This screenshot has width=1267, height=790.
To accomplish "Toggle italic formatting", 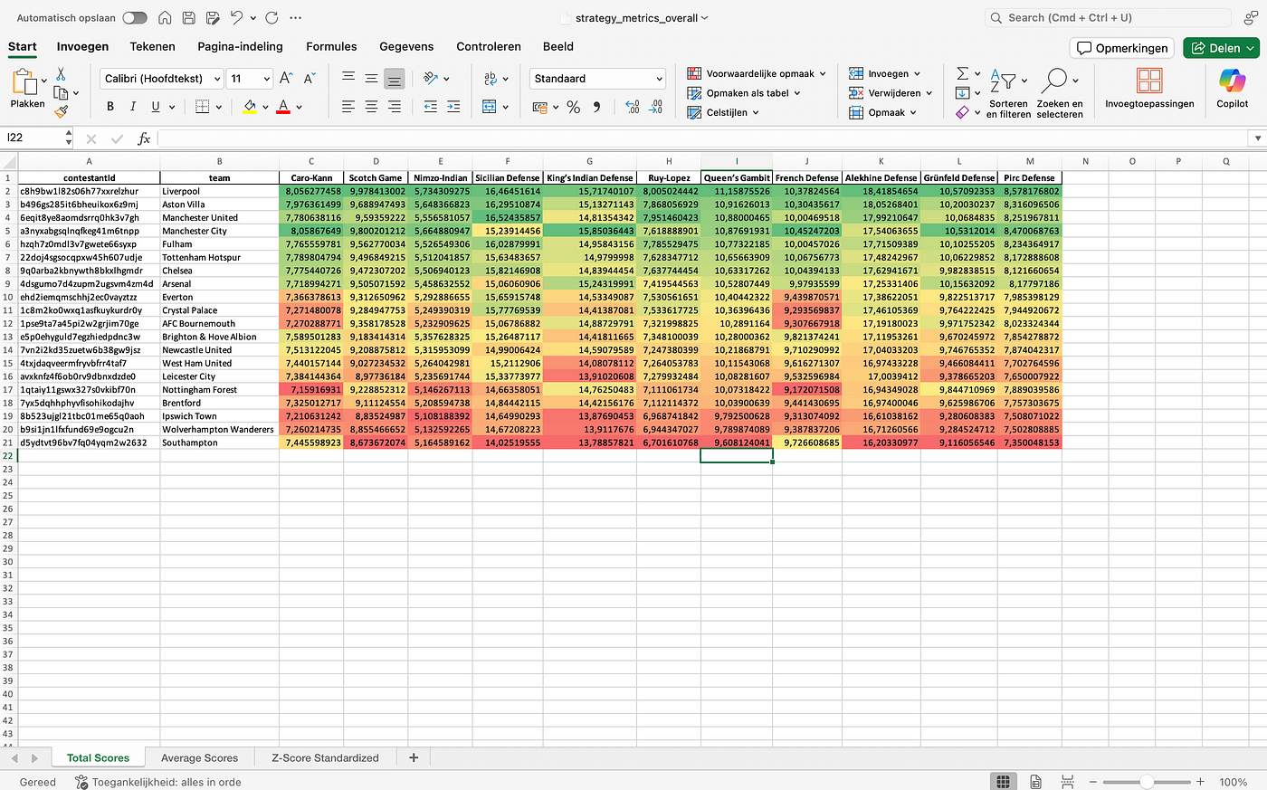I will click(x=133, y=107).
